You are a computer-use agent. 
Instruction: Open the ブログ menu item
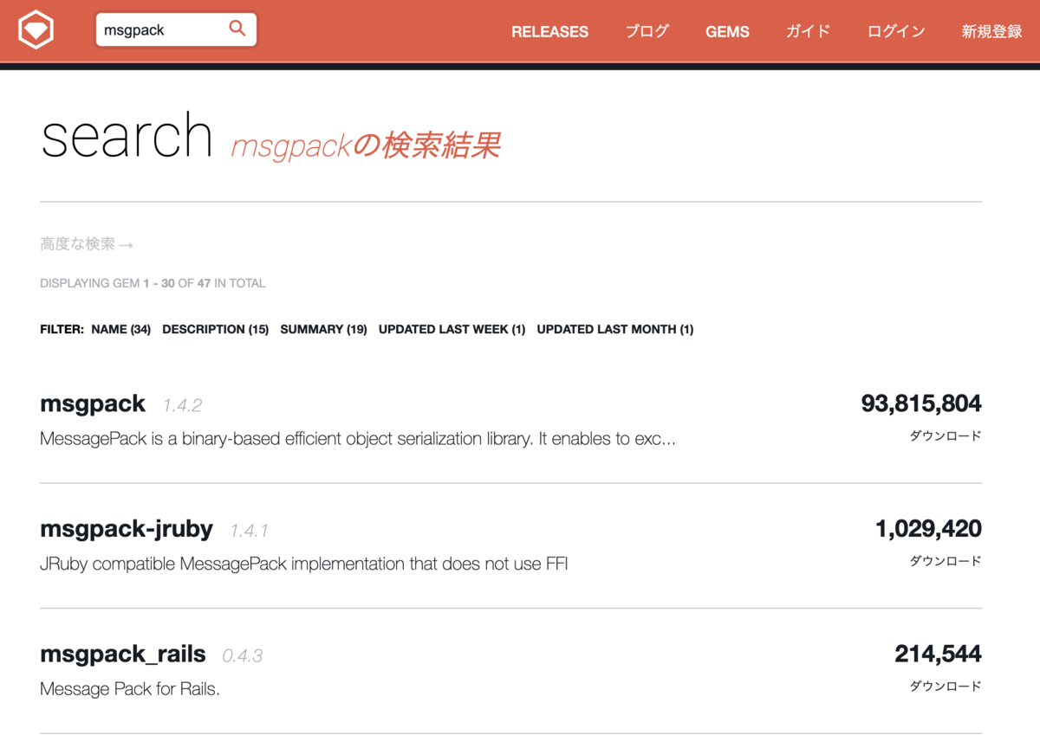(x=647, y=31)
